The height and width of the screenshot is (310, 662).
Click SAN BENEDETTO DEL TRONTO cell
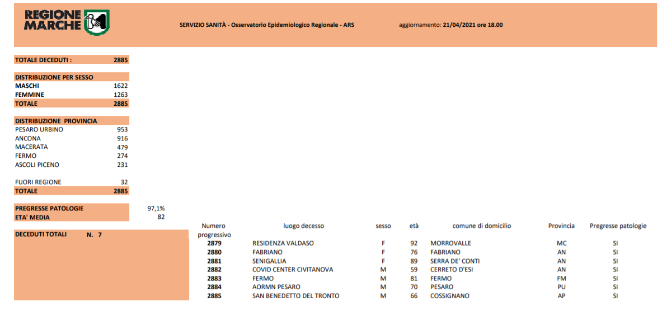pos(295,295)
